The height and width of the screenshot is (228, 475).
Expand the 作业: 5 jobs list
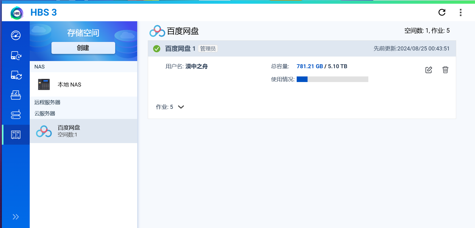(181, 107)
